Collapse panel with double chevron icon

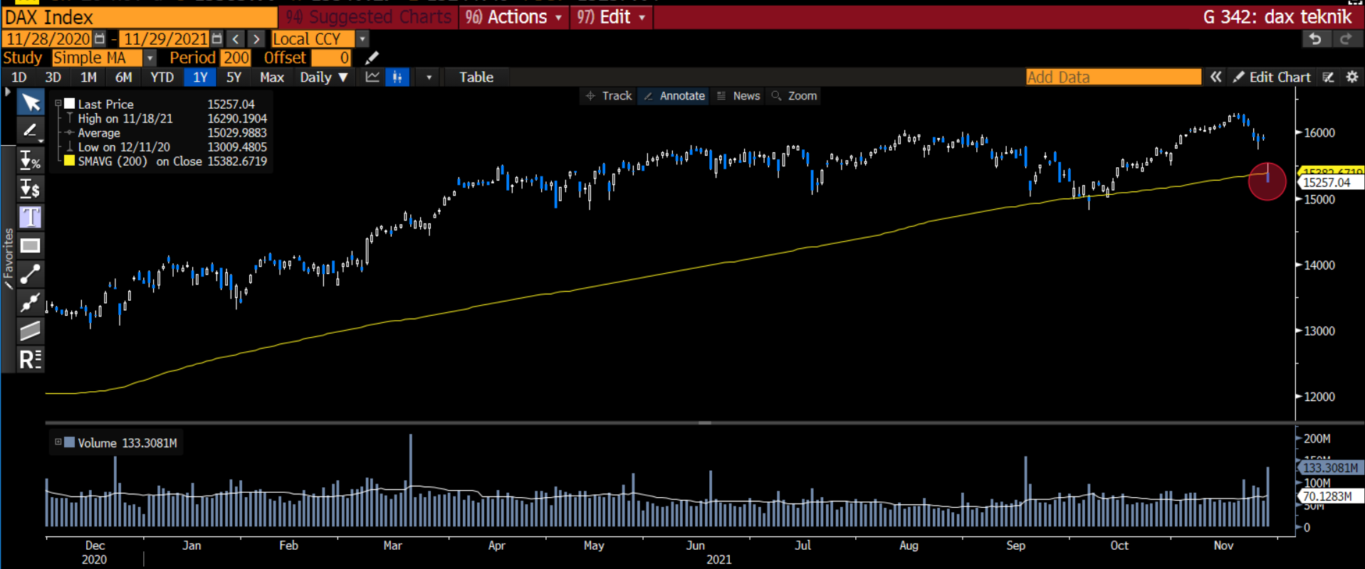[x=1216, y=77]
